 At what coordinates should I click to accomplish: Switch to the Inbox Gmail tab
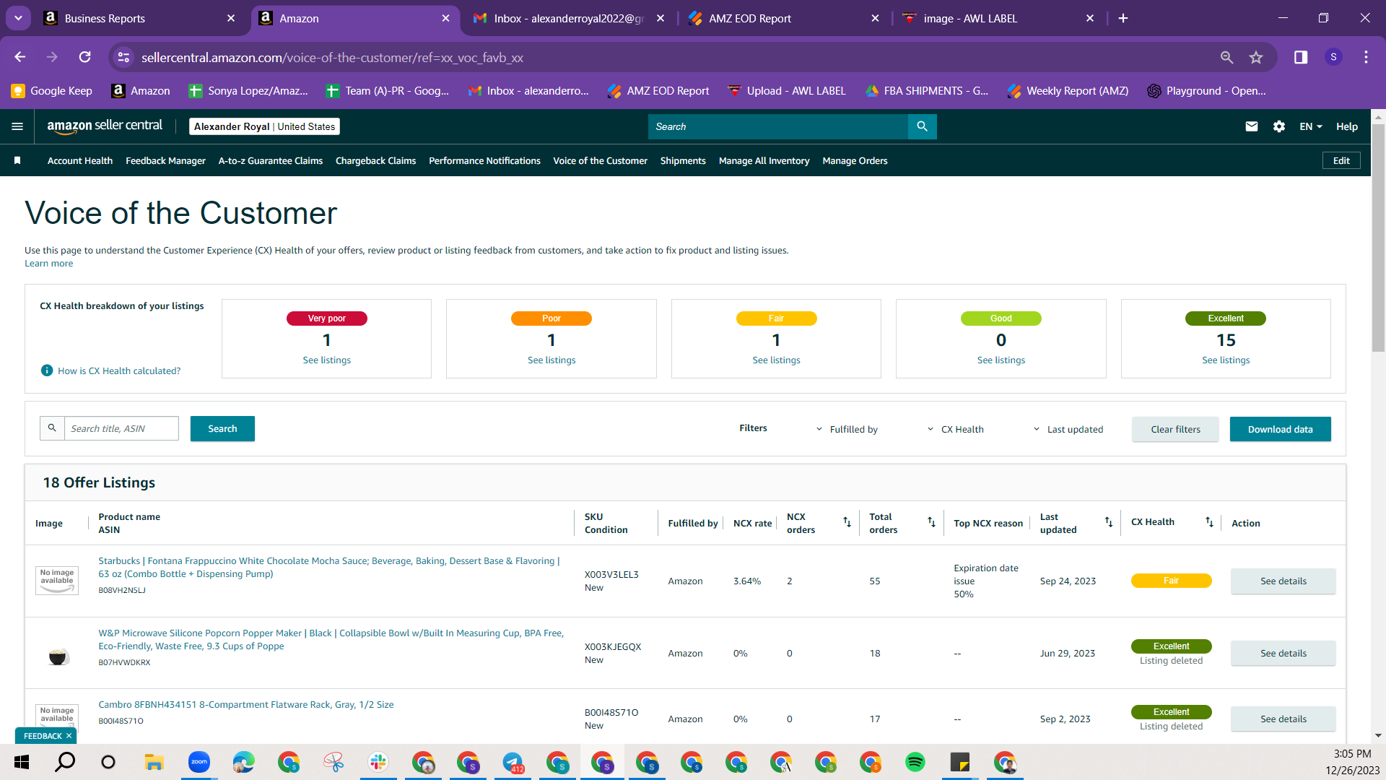pos(569,18)
